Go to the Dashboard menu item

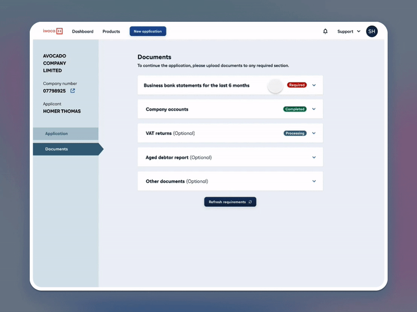(82, 31)
